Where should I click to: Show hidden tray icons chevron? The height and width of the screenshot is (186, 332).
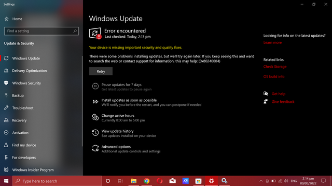(x=261, y=181)
